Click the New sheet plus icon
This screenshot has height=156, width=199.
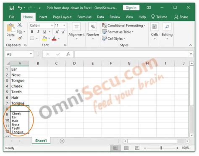[x=62, y=141]
